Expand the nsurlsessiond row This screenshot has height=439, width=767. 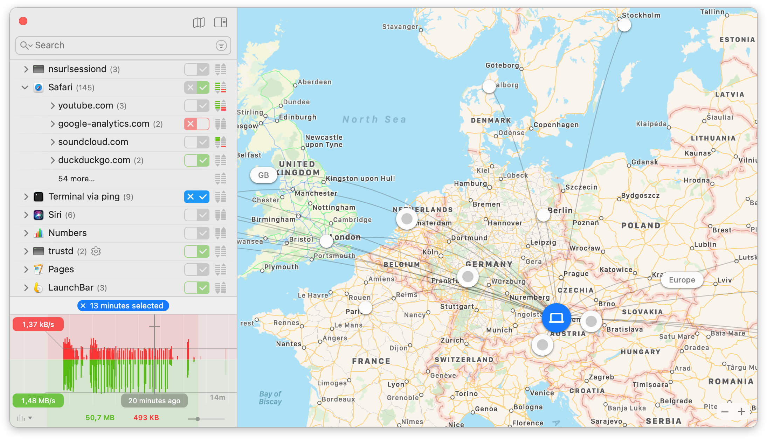[x=26, y=69]
